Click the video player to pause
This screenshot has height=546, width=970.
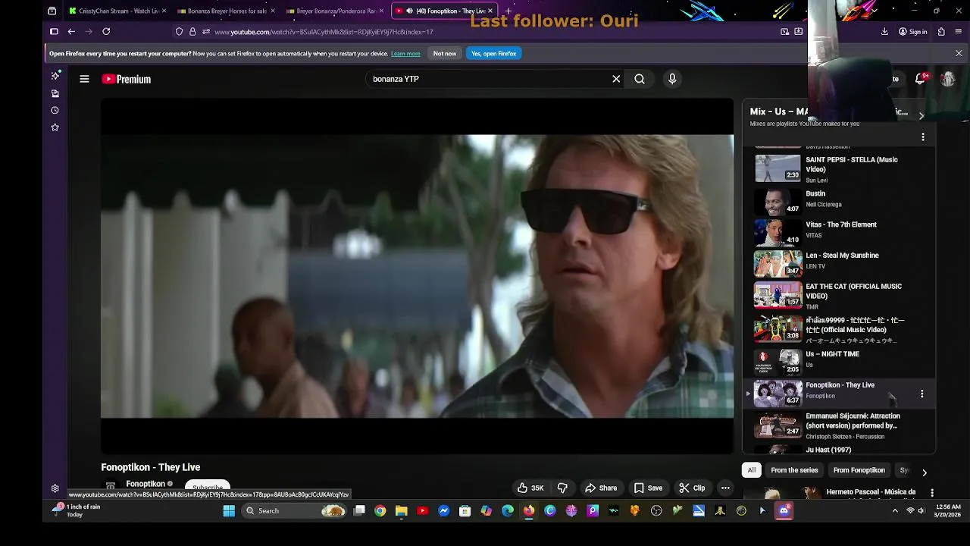pos(417,276)
